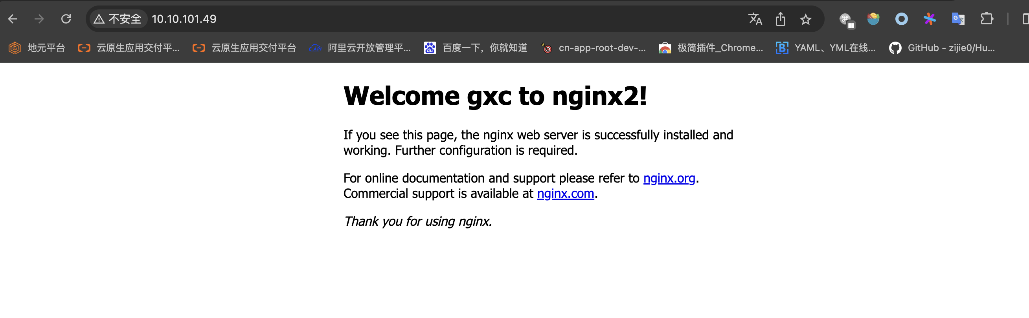1029x318 pixels.
Task: Follow the nginx.com commercial support link
Action: tap(566, 194)
